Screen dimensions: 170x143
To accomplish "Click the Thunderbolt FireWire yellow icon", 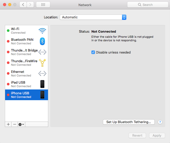I will pyautogui.click(x=42, y=63).
